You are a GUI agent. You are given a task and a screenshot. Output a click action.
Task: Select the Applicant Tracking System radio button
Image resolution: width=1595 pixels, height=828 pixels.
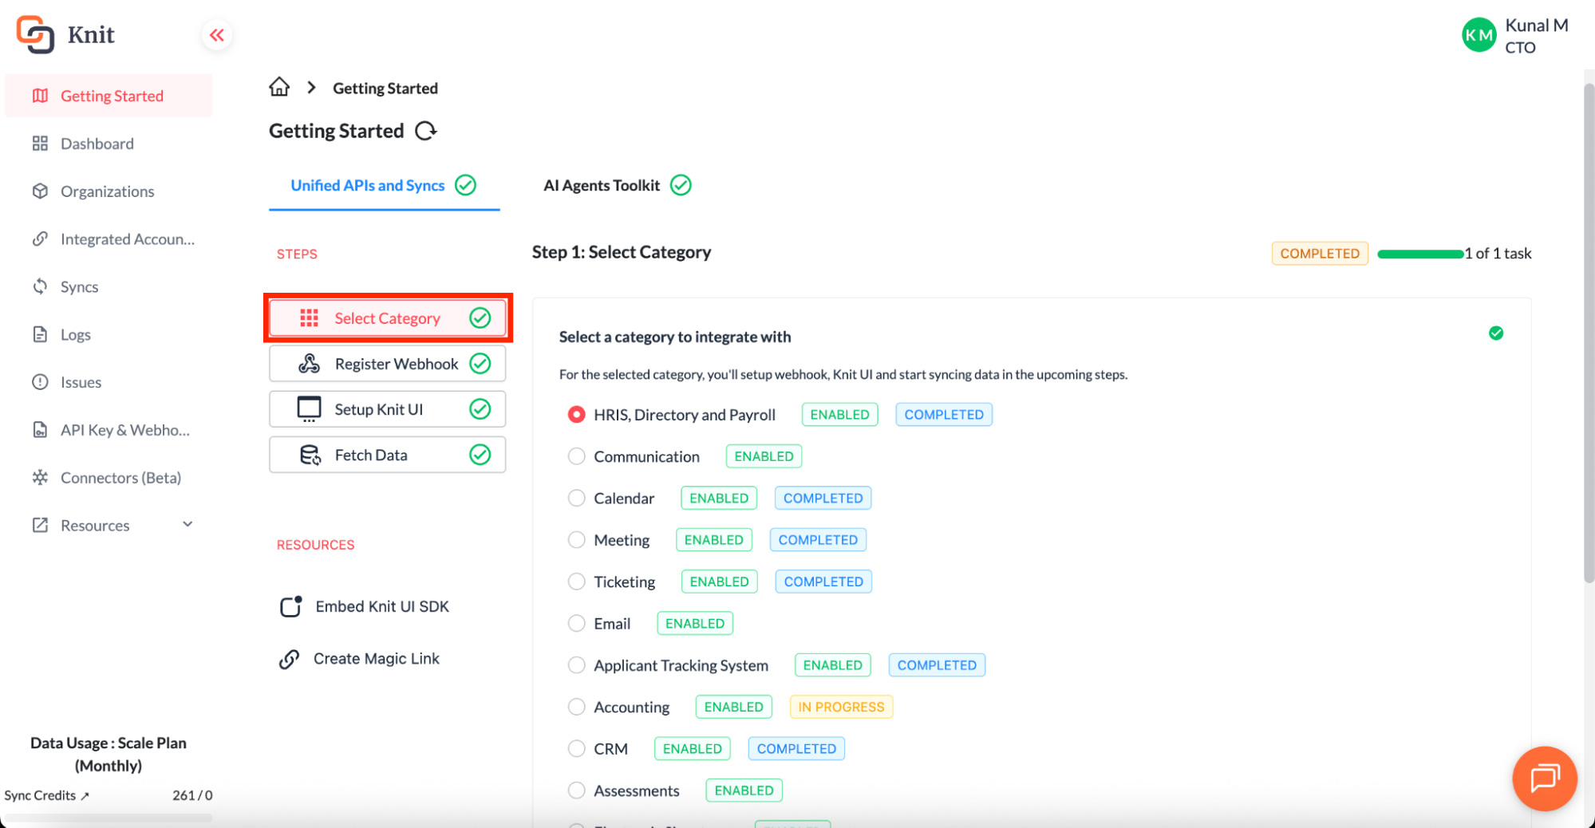coord(576,665)
